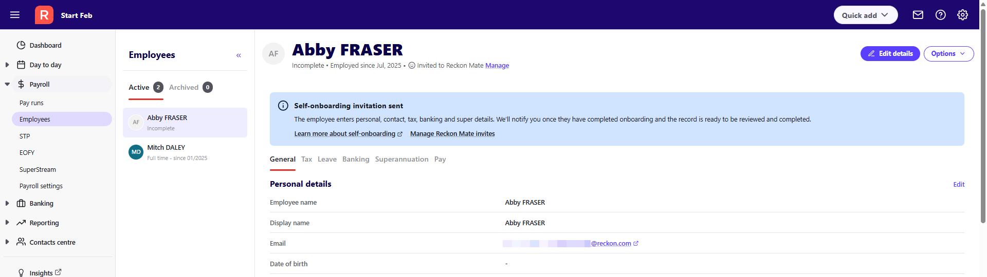The image size is (987, 277).
Task: Click the Reckon R logo
Action: coord(44,15)
